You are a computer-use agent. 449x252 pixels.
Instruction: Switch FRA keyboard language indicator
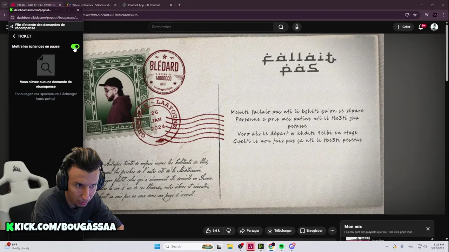411,246
